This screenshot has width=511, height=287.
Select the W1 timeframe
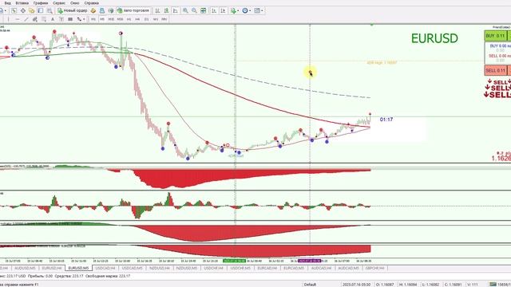click(x=156, y=19)
